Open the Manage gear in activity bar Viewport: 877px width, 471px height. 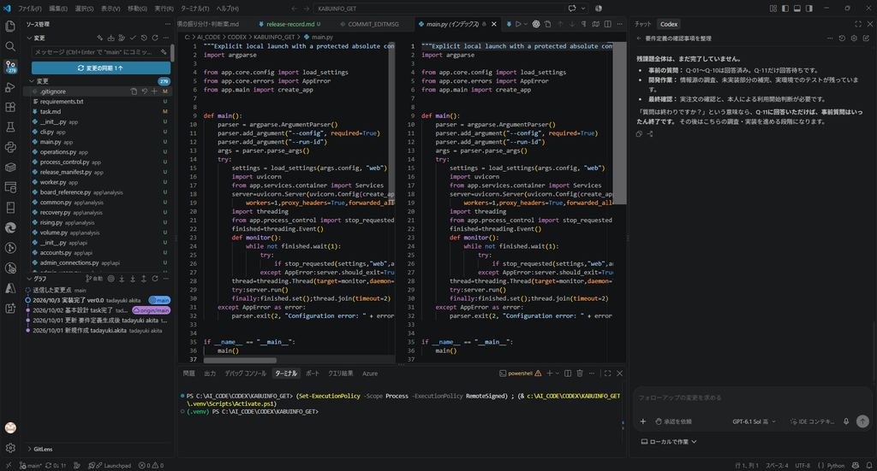pyautogui.click(x=10, y=448)
